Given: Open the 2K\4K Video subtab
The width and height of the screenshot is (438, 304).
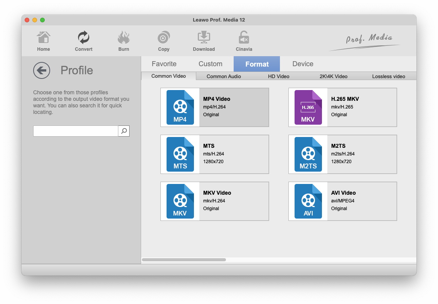Looking at the screenshot, I should pyautogui.click(x=333, y=76).
